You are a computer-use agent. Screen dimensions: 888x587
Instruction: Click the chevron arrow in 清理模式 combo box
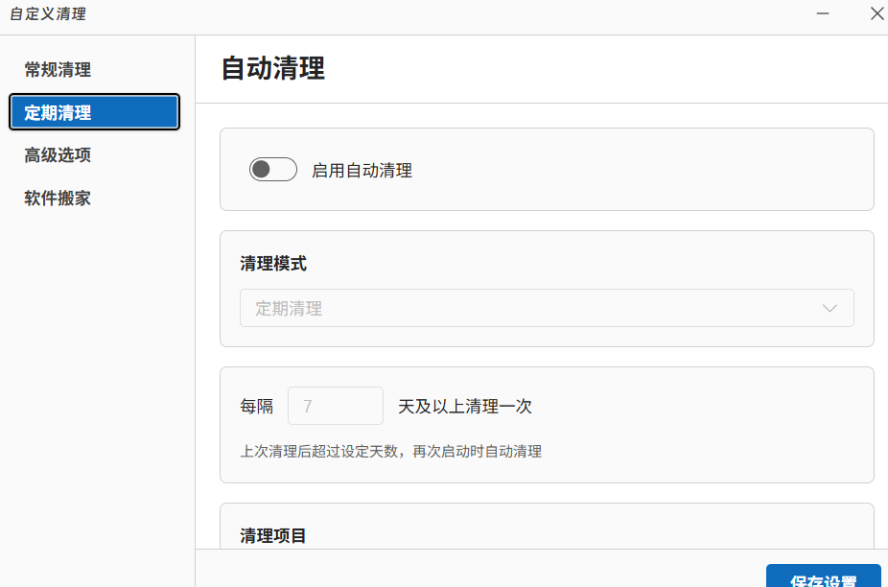(830, 308)
